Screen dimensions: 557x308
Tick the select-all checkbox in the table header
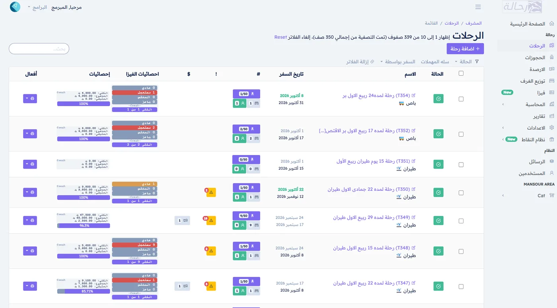[461, 73]
